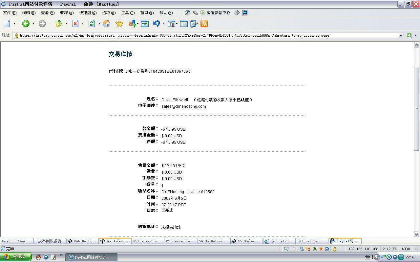Click the vertical scrollbar thumb

click(x=417, y=109)
